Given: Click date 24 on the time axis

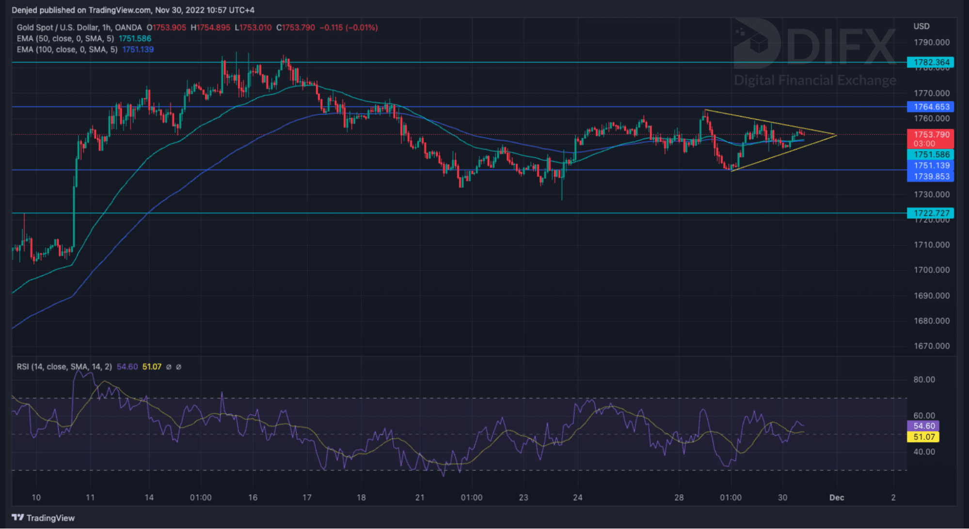Looking at the screenshot, I should [x=577, y=497].
